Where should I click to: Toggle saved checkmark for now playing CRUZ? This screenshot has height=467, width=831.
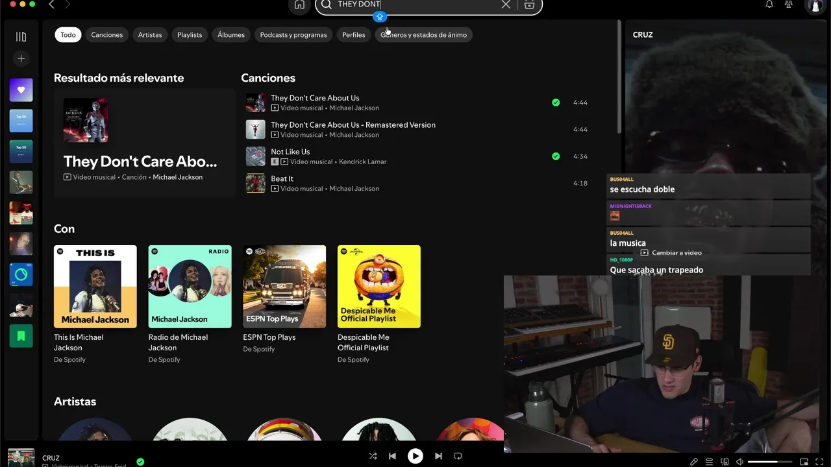tap(140, 462)
